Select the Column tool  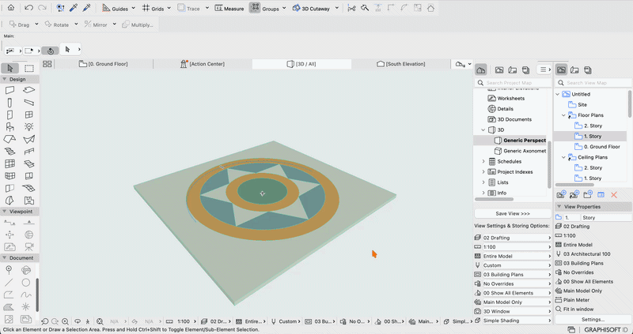click(10, 103)
